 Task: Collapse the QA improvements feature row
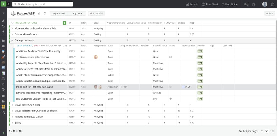point(12,40)
